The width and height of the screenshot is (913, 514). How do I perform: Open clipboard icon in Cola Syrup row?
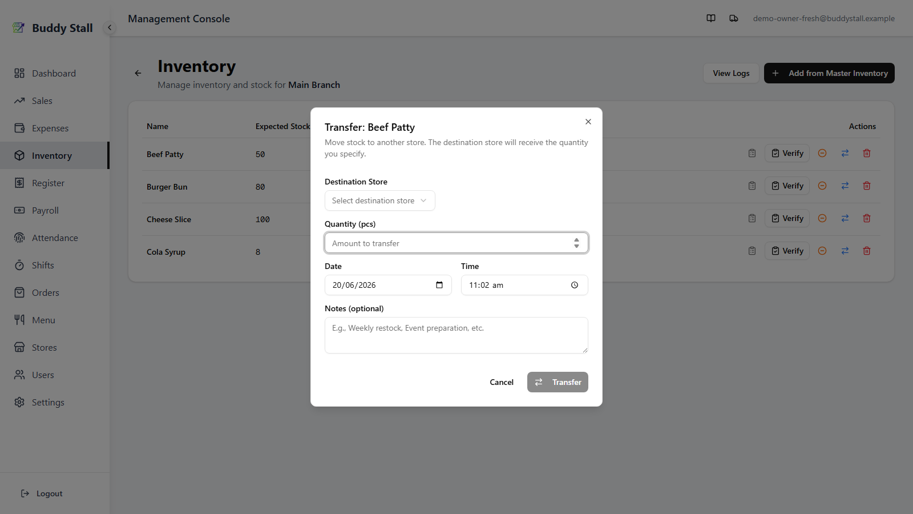(752, 251)
